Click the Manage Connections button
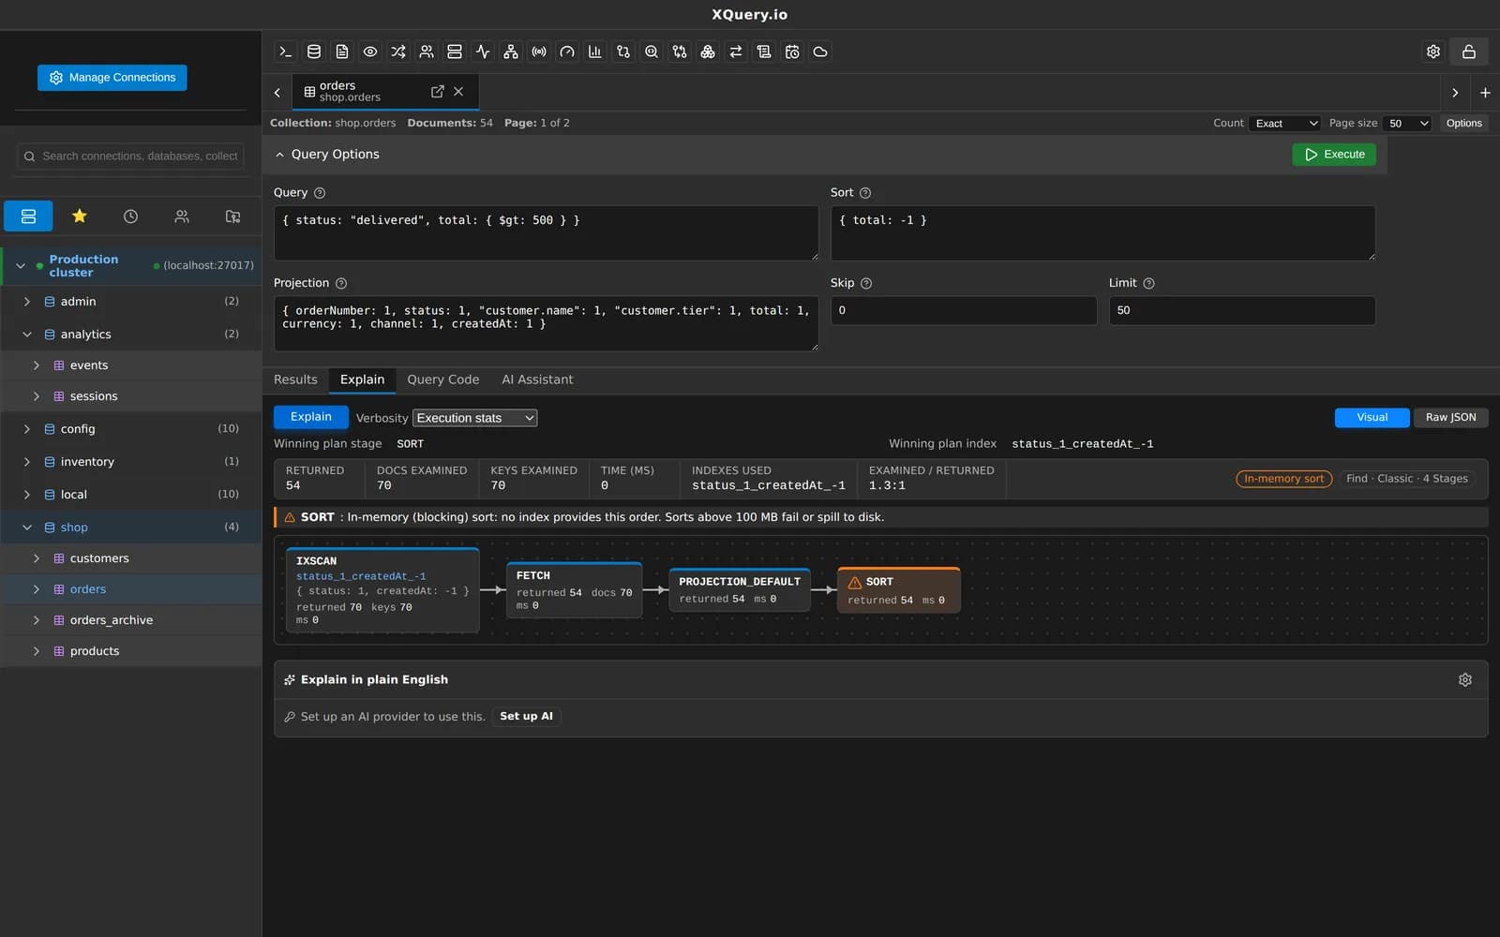 point(112,78)
